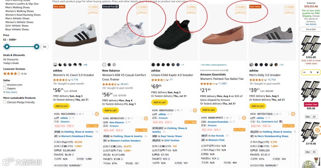Open rank chart icon beside #617 in Our Brands
The image size is (321, 168).
[227, 135]
